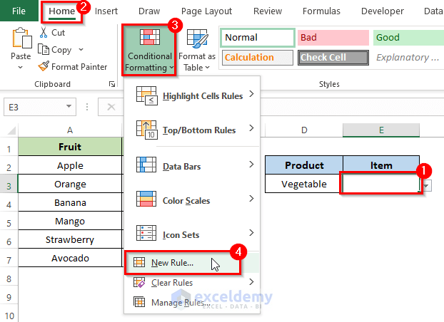
Task: Switch to the Insert tab
Action: (x=106, y=11)
